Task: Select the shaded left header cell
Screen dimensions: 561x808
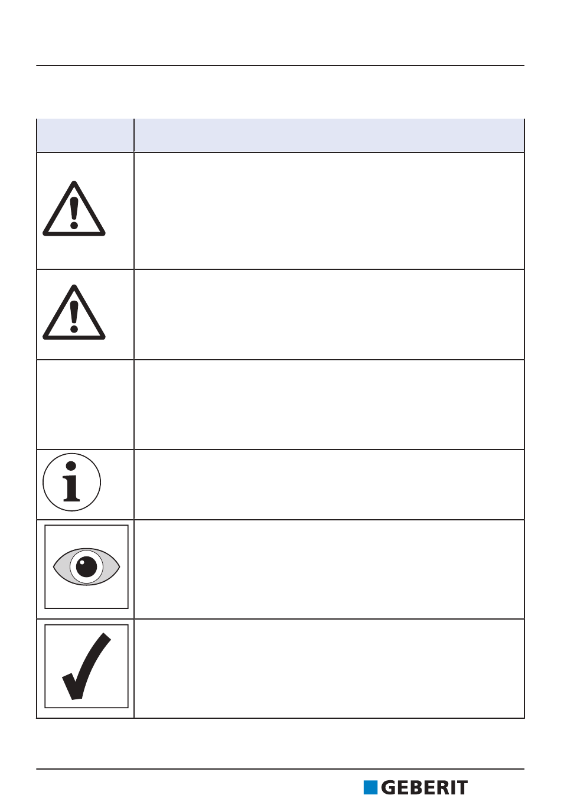Action: click(x=85, y=135)
